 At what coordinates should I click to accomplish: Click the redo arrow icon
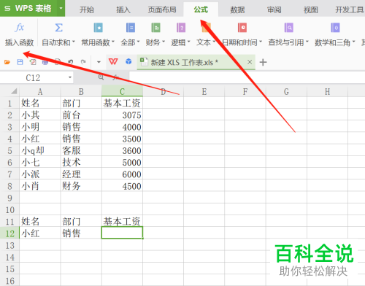point(83,62)
